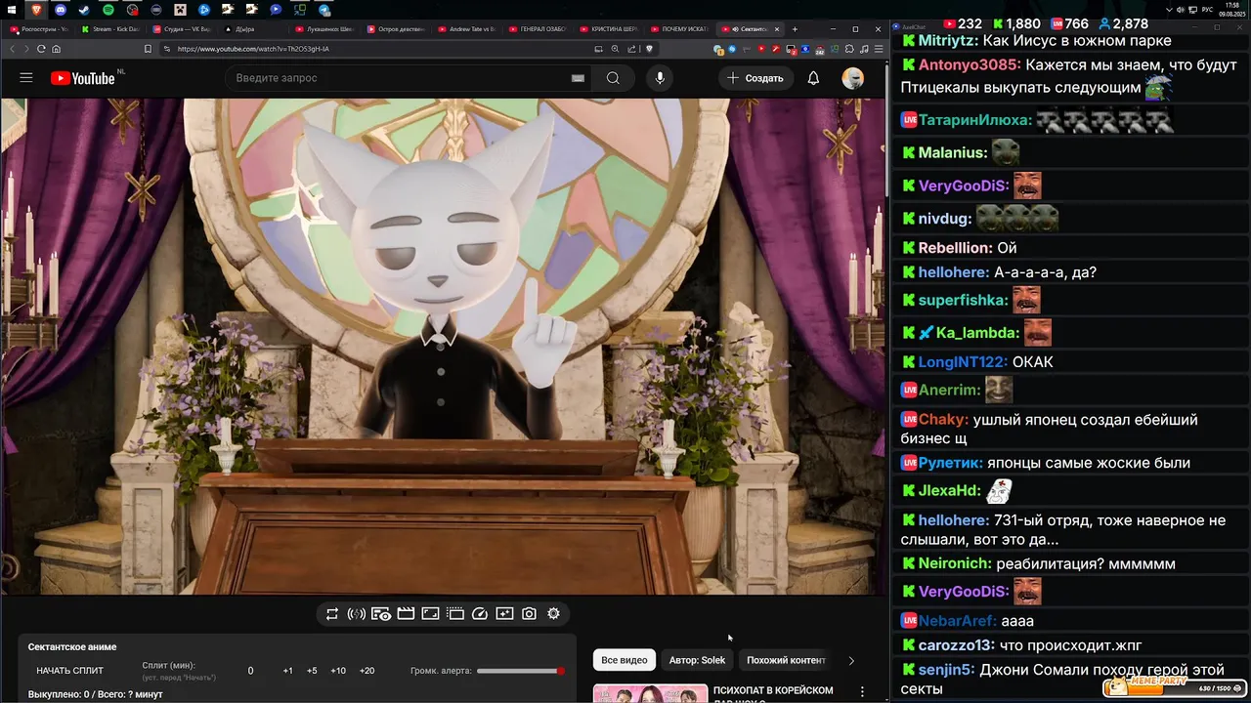Open Spotify from the taskbar
This screenshot has height=703, width=1251.
[x=108, y=10]
